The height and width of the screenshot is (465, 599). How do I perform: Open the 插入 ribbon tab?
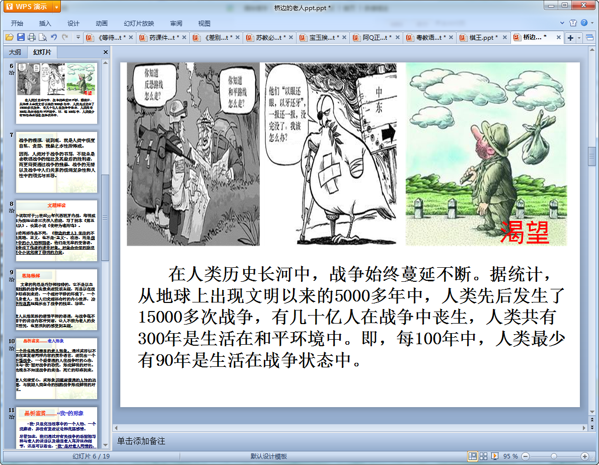coord(45,23)
